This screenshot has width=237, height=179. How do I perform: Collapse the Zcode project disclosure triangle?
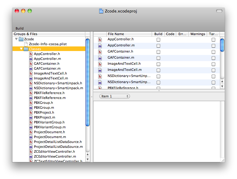tap(16, 39)
